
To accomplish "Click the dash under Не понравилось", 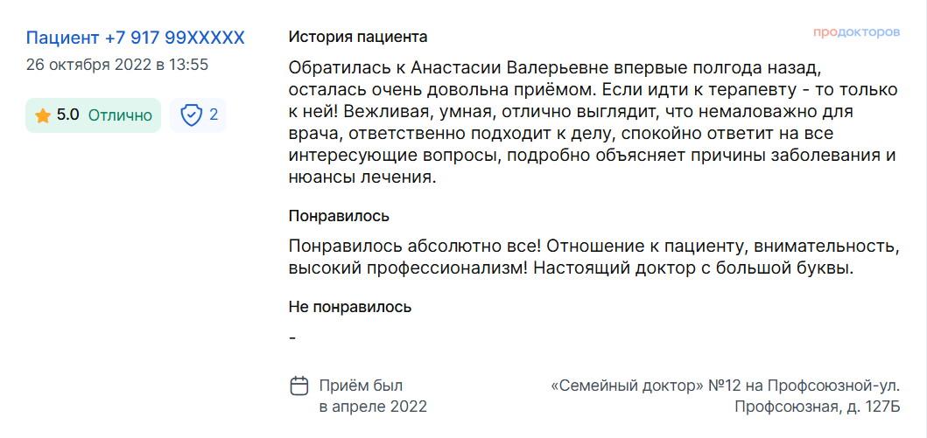I will pos(292,338).
